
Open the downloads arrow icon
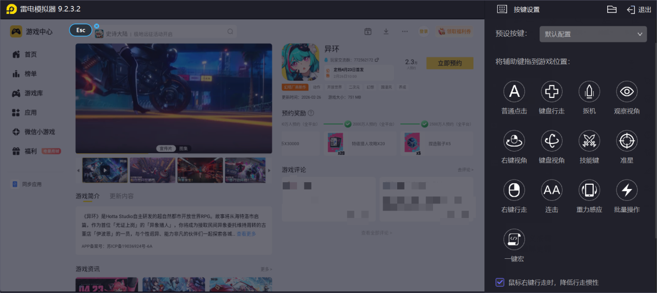386,32
